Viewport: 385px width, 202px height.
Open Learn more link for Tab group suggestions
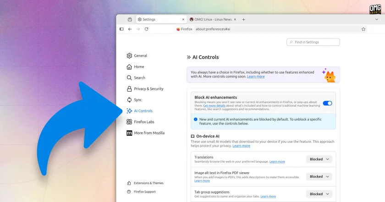[268, 197]
